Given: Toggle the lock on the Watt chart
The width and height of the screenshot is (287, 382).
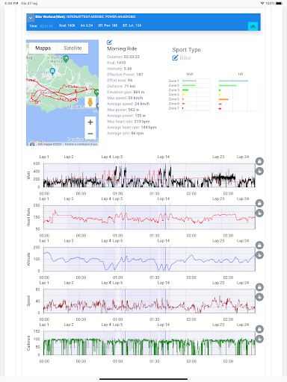Looking at the screenshot, I should tap(259, 161).
